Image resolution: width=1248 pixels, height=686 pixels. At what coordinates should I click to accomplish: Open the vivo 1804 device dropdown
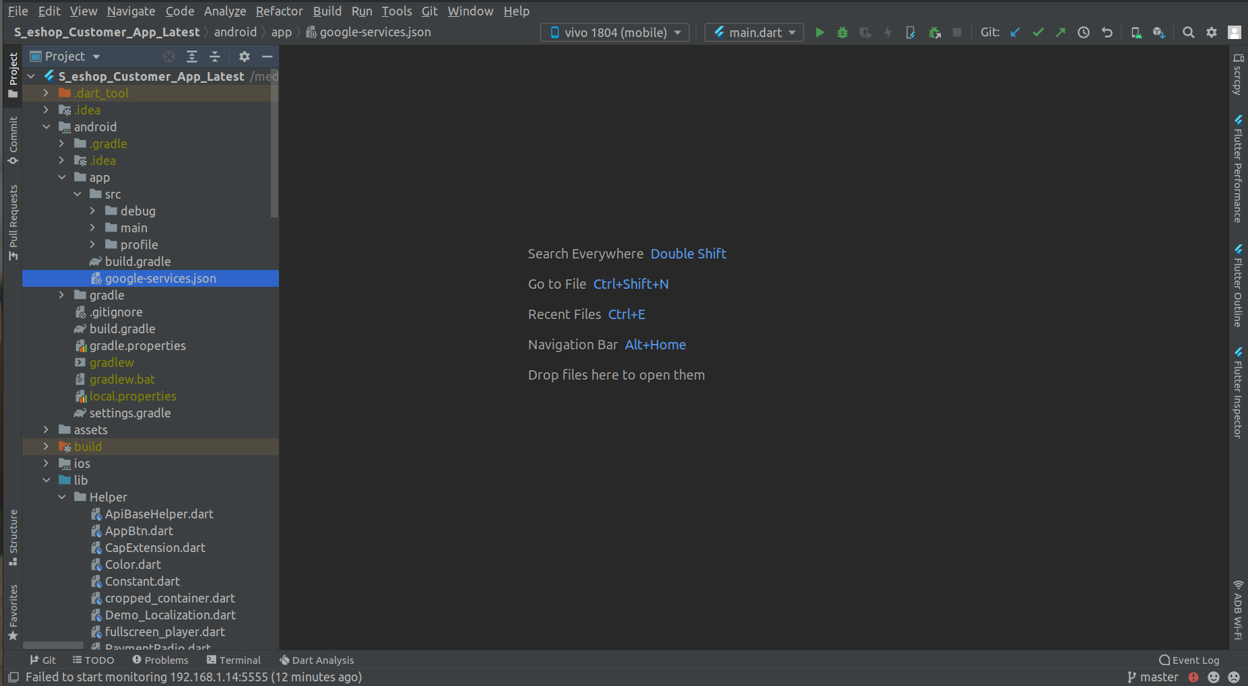coord(615,32)
